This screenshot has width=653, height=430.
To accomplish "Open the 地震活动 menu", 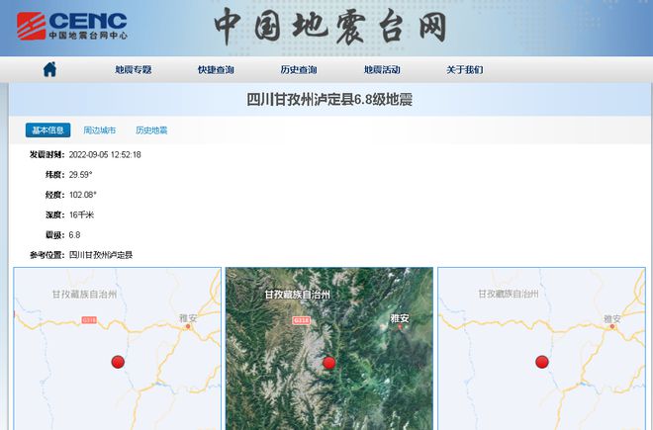I will (382, 70).
